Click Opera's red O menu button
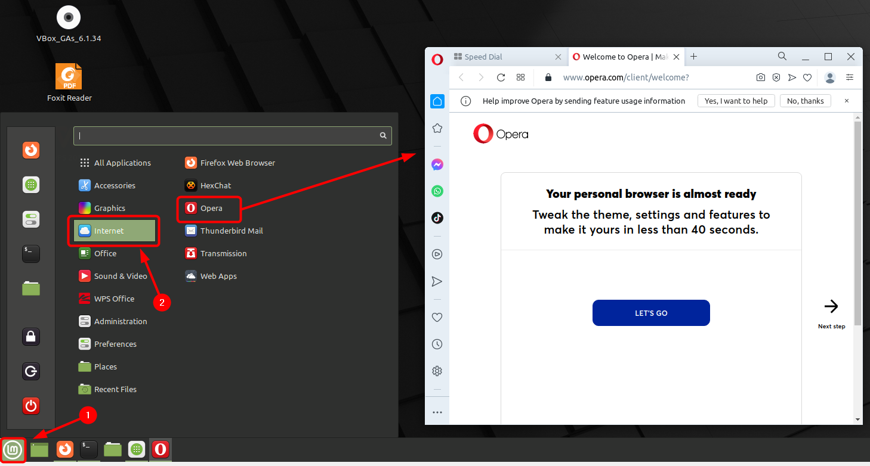The width and height of the screenshot is (870, 466). tap(437, 59)
